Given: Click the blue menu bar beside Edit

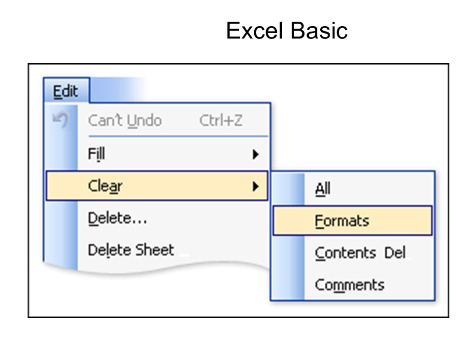Looking at the screenshot, I should (118, 90).
